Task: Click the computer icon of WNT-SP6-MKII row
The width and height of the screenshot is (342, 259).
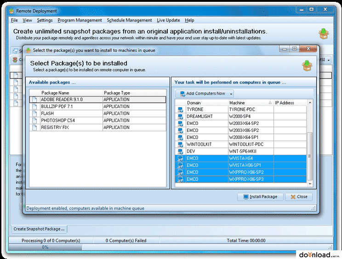Action: point(180,152)
